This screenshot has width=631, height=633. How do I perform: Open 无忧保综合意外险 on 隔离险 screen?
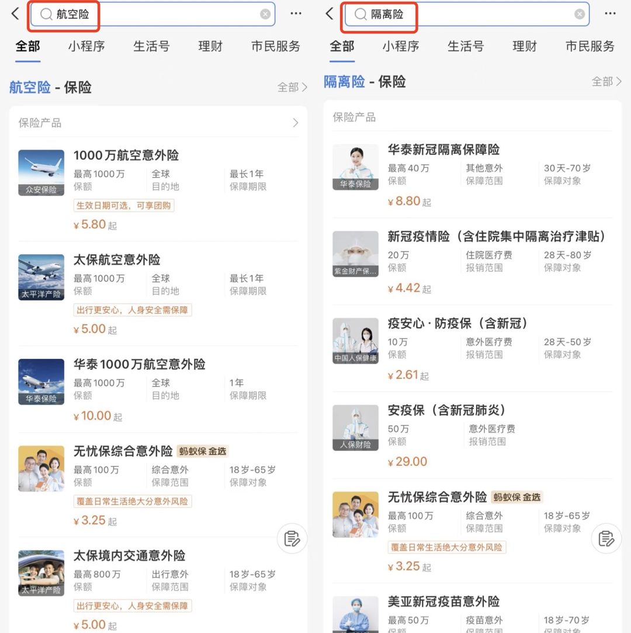(437, 497)
